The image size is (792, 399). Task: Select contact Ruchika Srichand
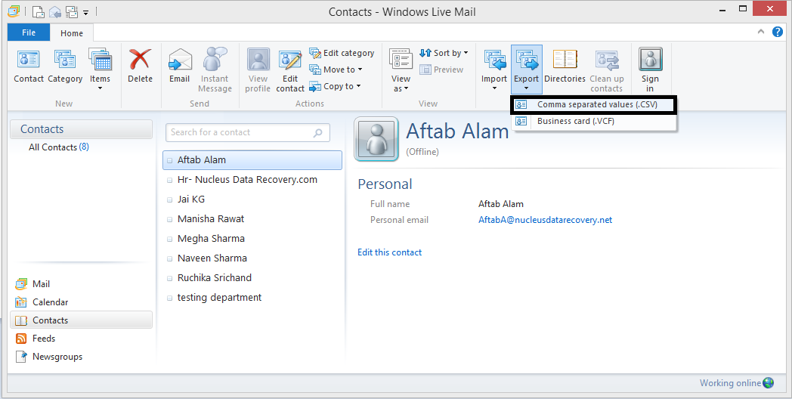[252, 278]
